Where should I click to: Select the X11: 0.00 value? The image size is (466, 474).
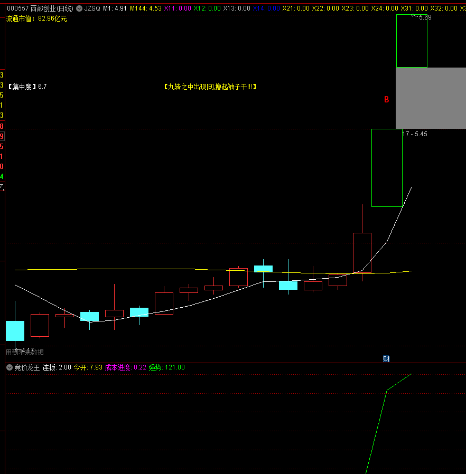coord(178,8)
